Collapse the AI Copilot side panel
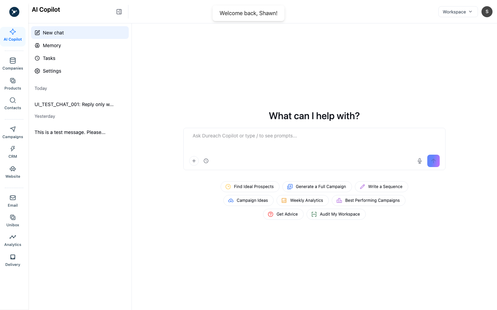Screen dimensions: 497x310 [119, 12]
